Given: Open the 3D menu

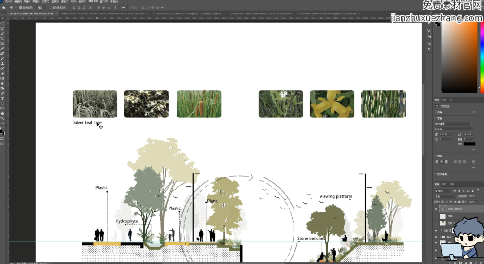Looking at the screenshot, I should click(73, 1).
